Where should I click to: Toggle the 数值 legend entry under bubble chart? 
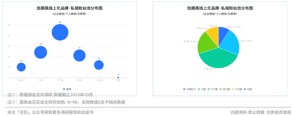click(x=67, y=89)
